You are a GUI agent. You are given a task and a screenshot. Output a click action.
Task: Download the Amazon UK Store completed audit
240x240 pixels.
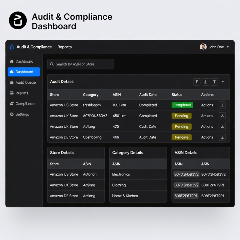pyautogui.click(x=222, y=116)
